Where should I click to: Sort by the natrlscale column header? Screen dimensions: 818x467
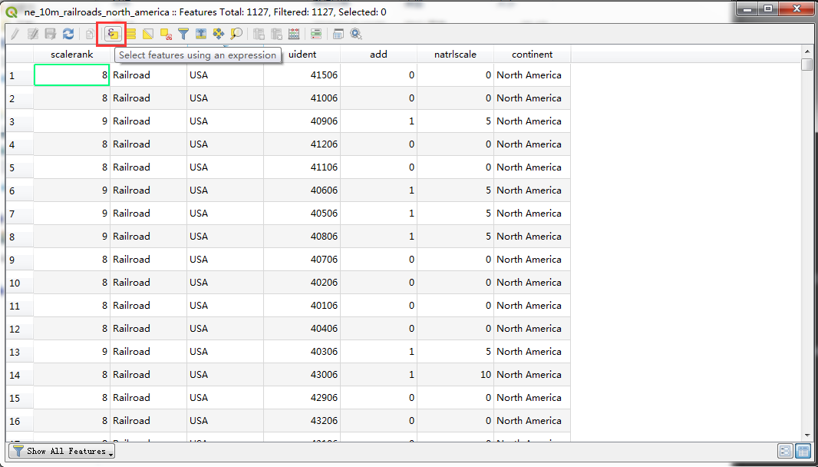[x=455, y=55]
